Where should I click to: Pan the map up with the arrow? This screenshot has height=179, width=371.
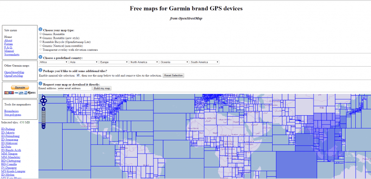(x=44, y=97)
